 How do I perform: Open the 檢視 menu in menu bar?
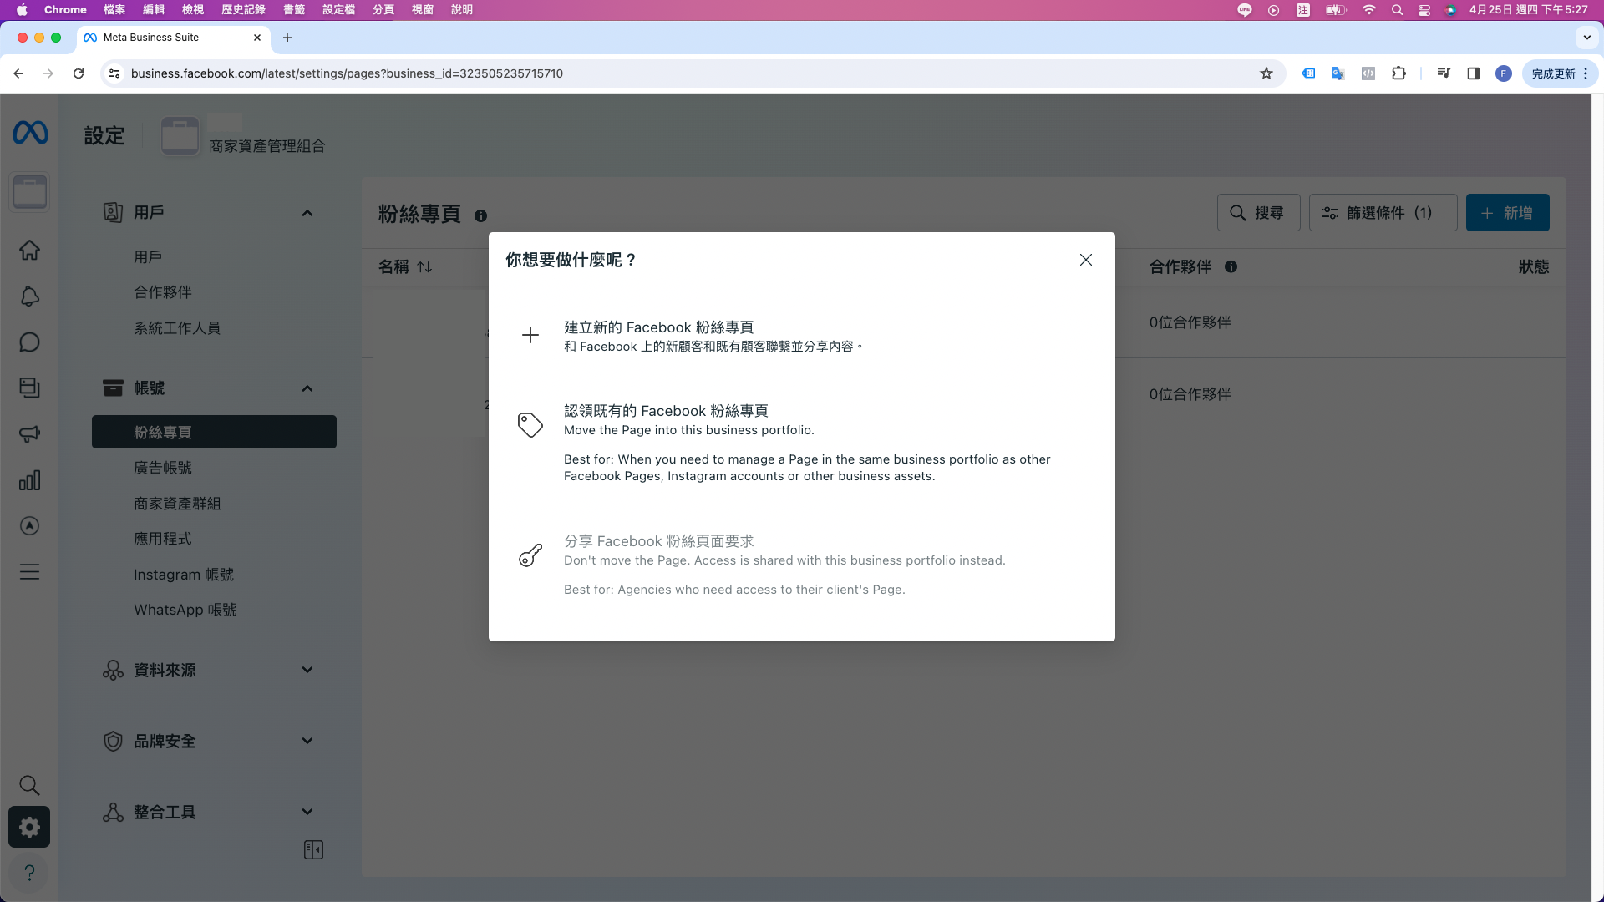193,10
